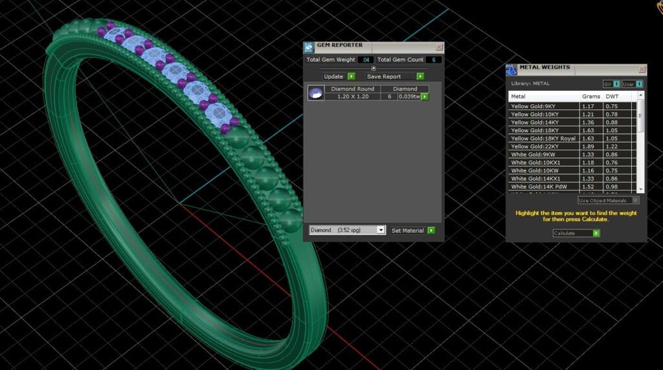
Task: Toggle the User library switch
Action: click(632, 84)
